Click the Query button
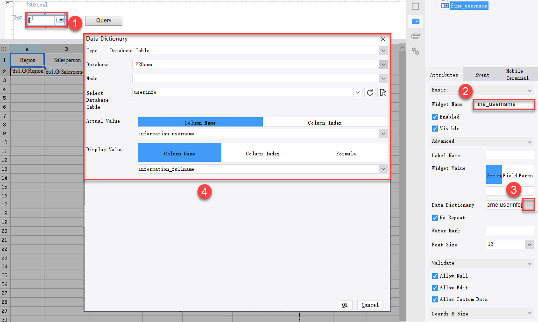 coord(104,21)
